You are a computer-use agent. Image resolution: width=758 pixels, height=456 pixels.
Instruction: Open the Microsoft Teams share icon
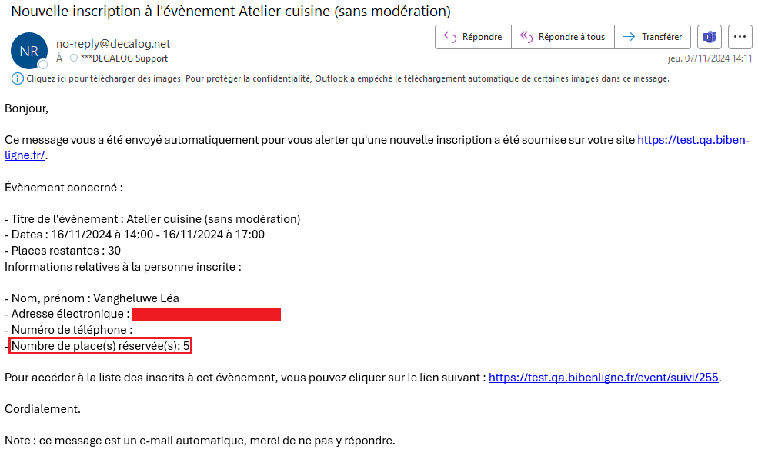[x=709, y=37]
